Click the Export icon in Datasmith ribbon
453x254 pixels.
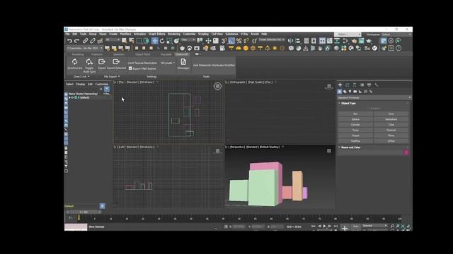102,62
